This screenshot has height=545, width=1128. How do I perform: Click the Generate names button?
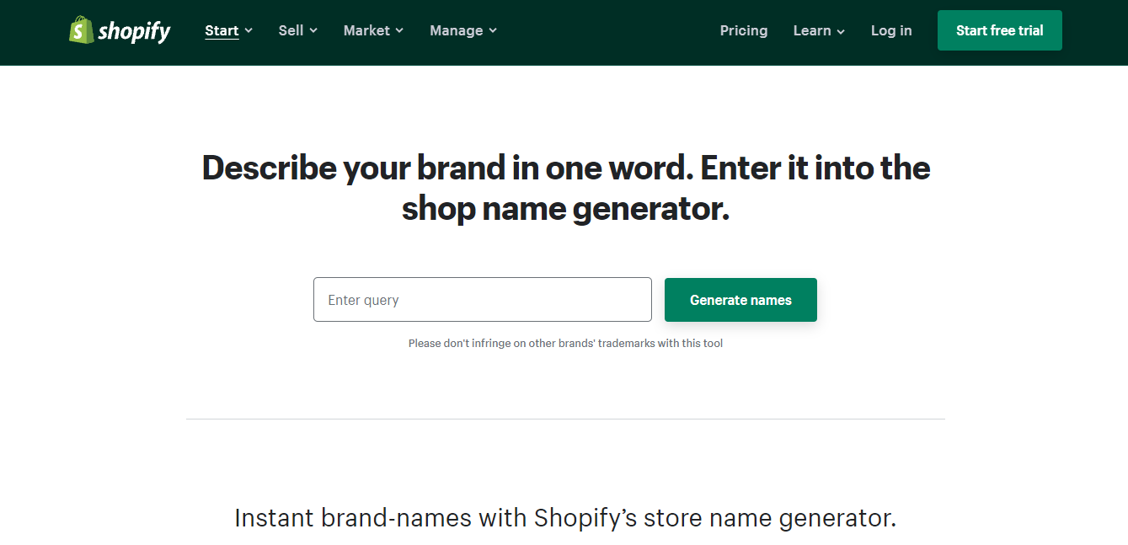tap(740, 300)
